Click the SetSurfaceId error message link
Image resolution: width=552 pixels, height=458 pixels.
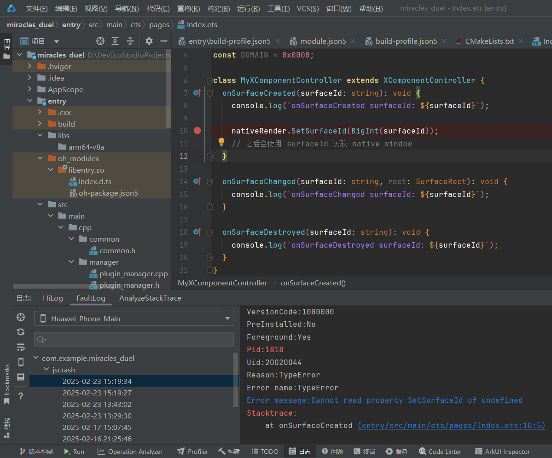385,400
